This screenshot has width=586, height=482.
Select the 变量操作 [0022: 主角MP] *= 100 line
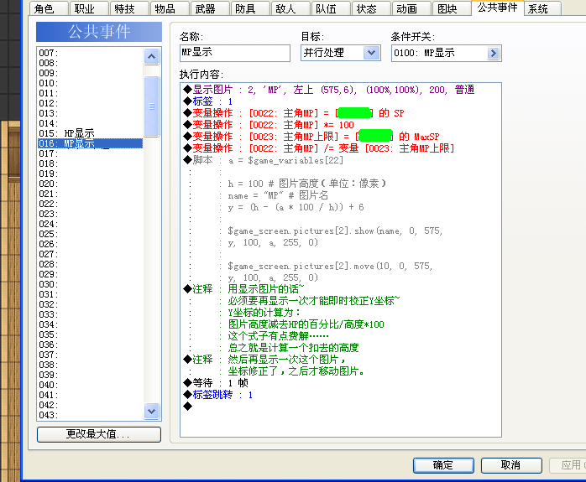269,125
